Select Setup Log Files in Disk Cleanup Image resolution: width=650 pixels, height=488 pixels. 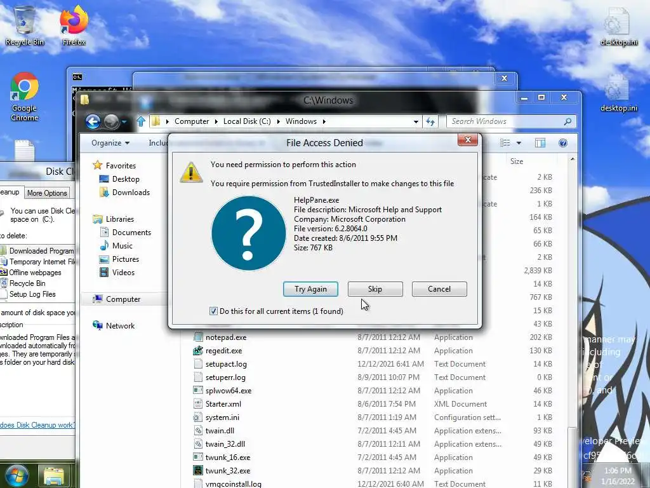coord(32,294)
